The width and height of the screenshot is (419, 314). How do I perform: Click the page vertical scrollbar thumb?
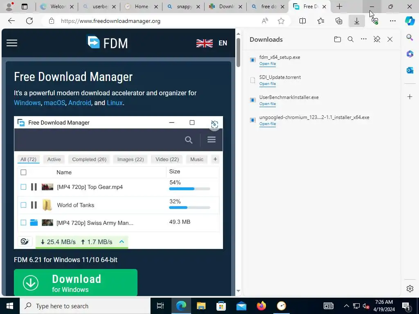pos(239,52)
